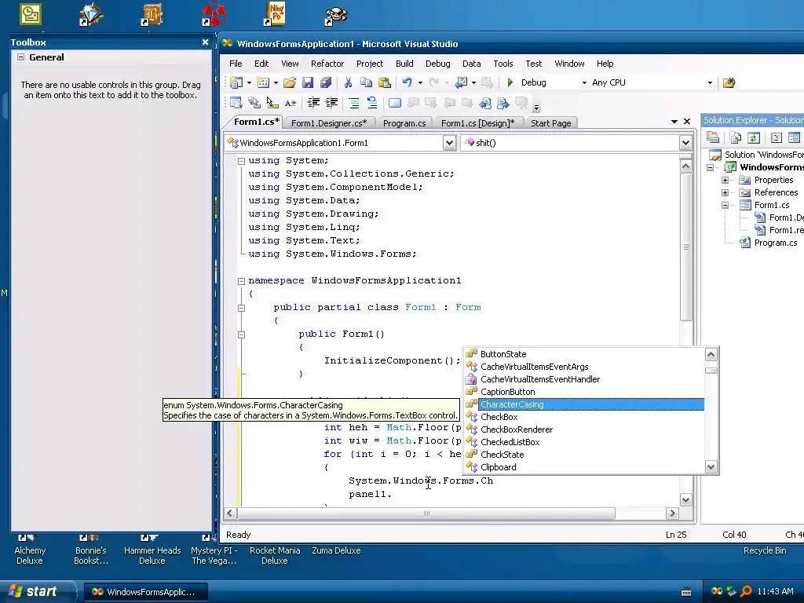Image resolution: width=804 pixels, height=603 pixels.
Task: Click the Copy toolbar icon
Action: point(366,82)
